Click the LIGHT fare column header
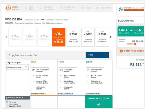Screen dimensions: 145x109 (x=89, y=62)
